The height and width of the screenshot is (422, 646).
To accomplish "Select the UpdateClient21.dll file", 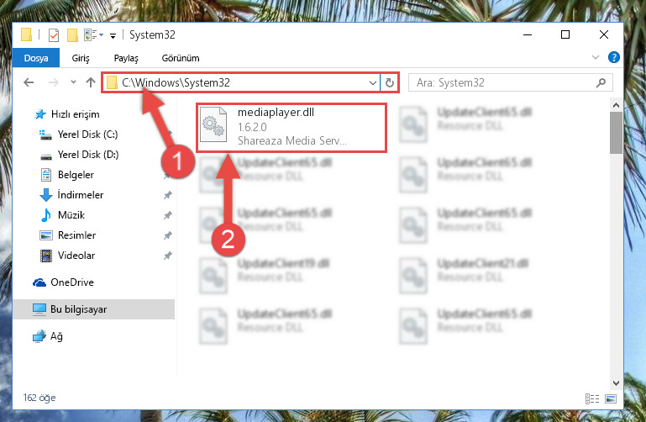I will coord(464,275).
